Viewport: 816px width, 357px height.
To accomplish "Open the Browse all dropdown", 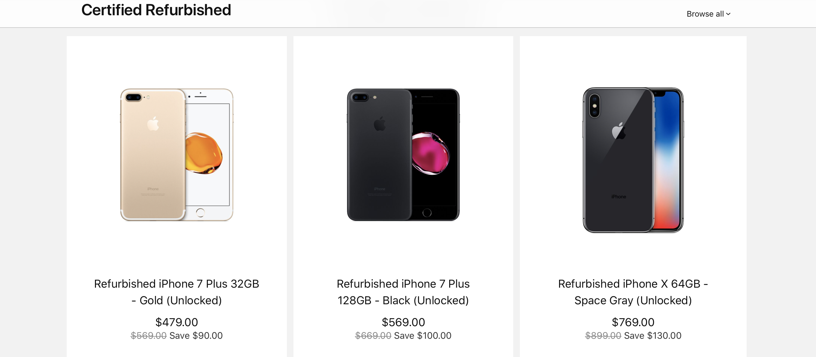I will pos(708,14).
